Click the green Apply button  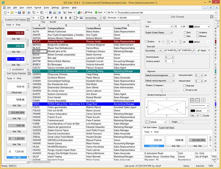(x=202, y=50)
